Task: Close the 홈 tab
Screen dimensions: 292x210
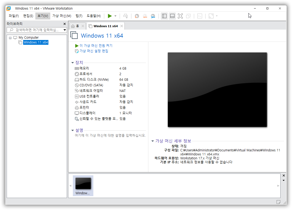Action: [x=83, y=26]
